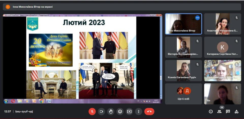The width and height of the screenshot is (244, 119).
Task: Click the Media Player icon on the shared taskbar
Action: coord(27,101)
